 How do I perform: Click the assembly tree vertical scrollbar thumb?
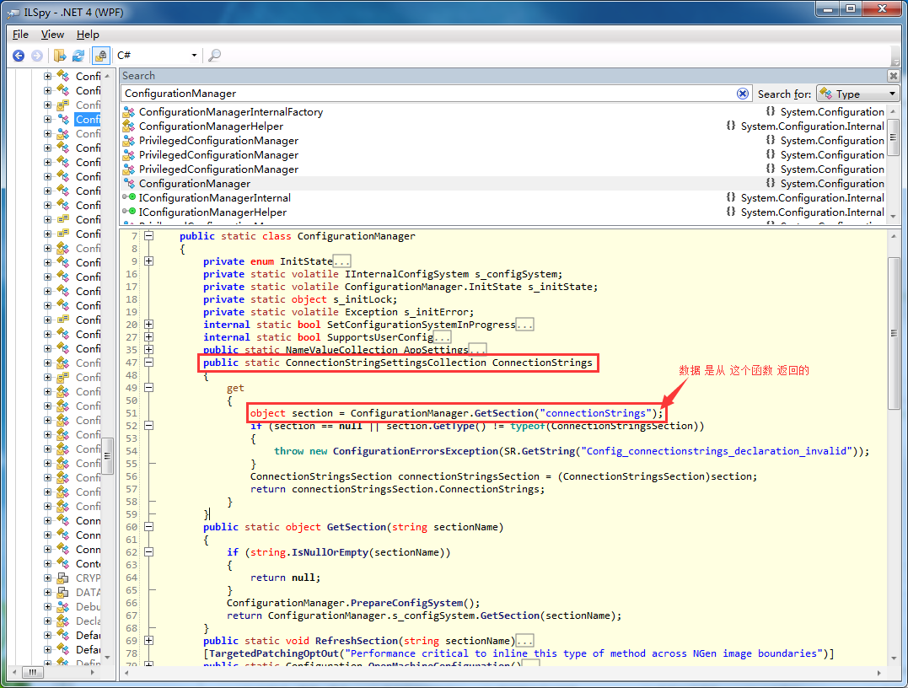tap(107, 456)
